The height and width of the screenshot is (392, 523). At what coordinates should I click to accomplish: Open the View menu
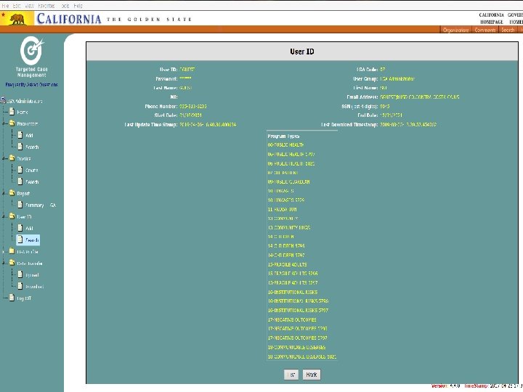pos(29,6)
